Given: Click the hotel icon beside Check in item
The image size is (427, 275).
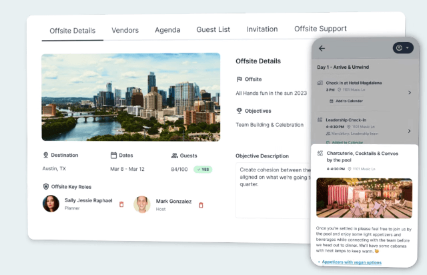Looking at the screenshot, I should [320, 83].
